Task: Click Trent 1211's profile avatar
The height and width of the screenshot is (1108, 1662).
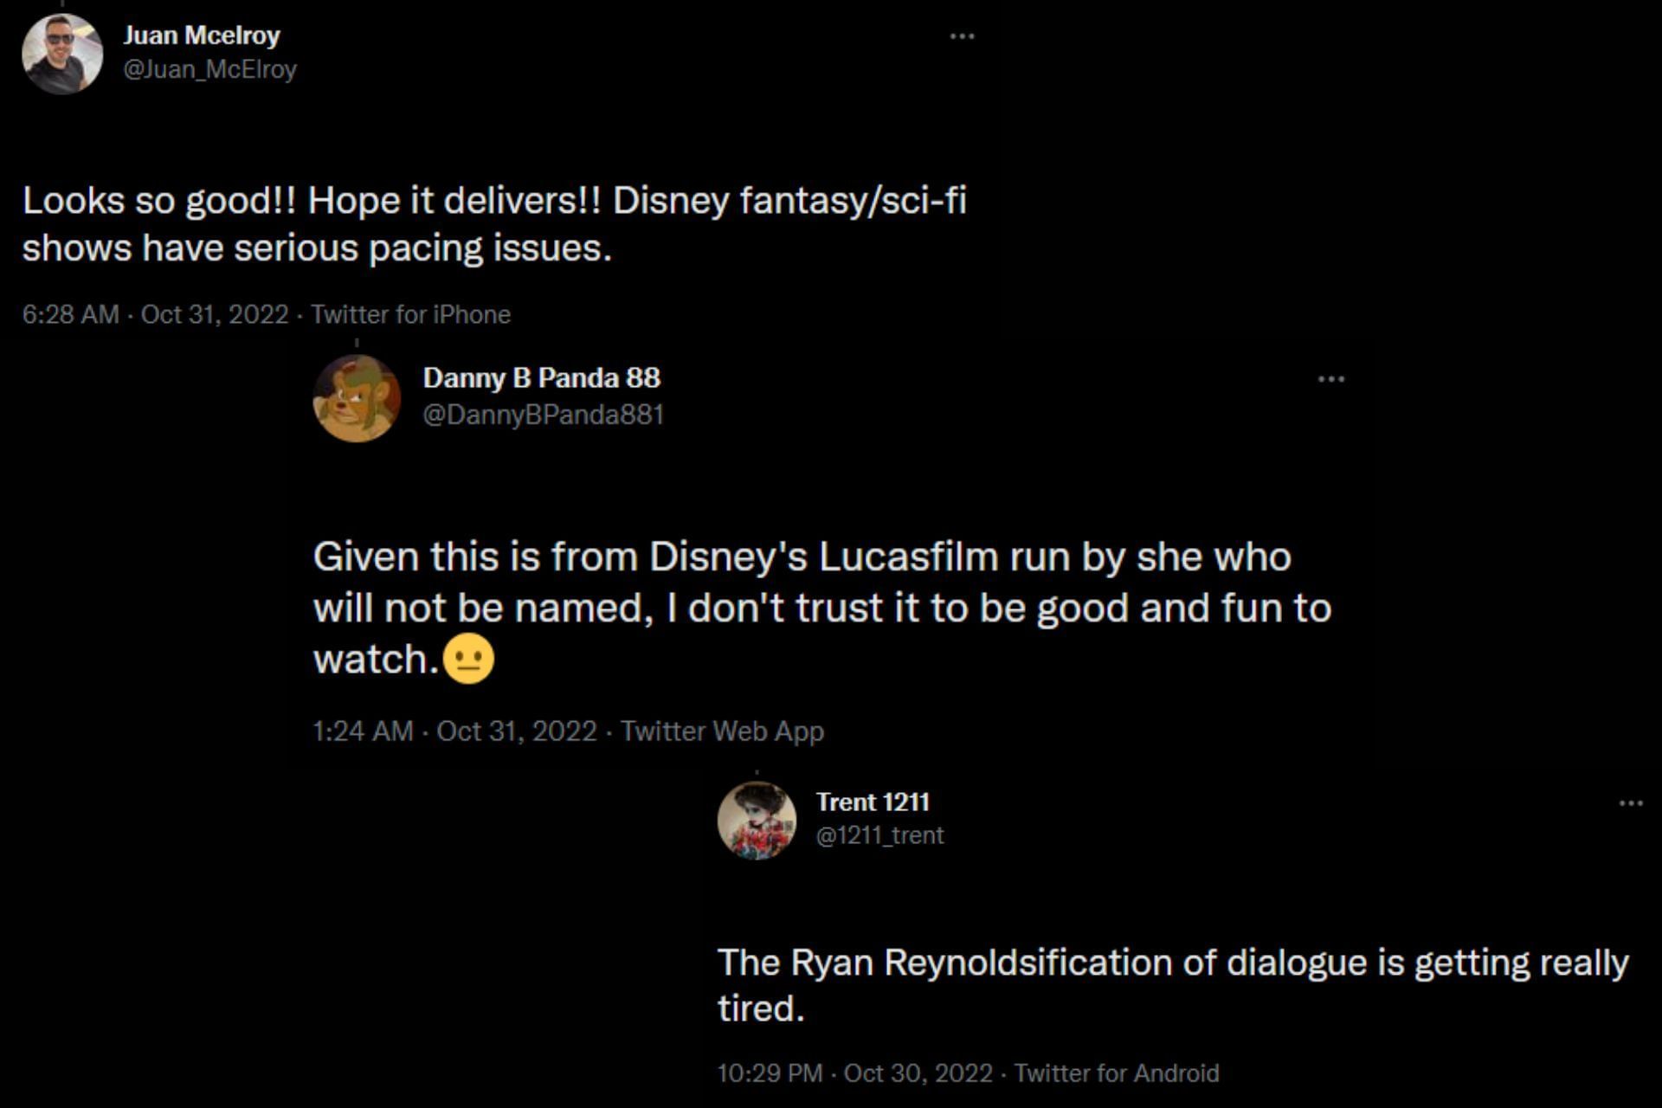Action: click(x=757, y=820)
